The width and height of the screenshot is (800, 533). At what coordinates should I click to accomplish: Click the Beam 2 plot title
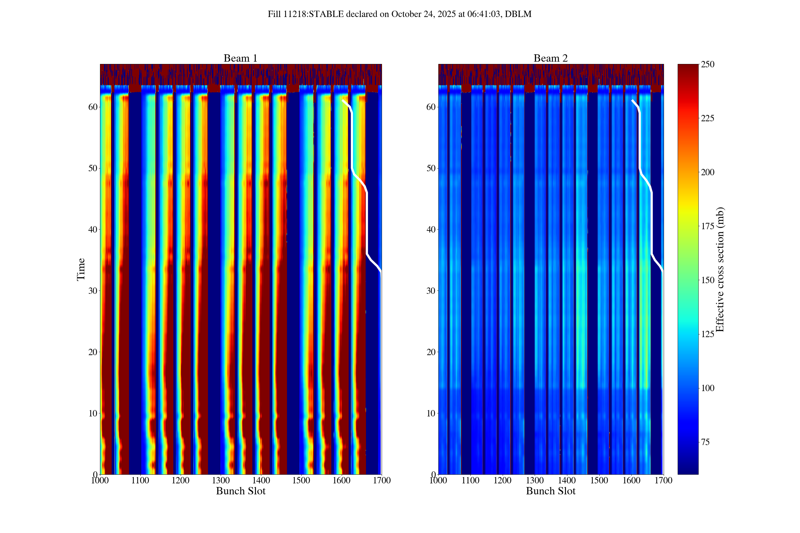point(550,59)
